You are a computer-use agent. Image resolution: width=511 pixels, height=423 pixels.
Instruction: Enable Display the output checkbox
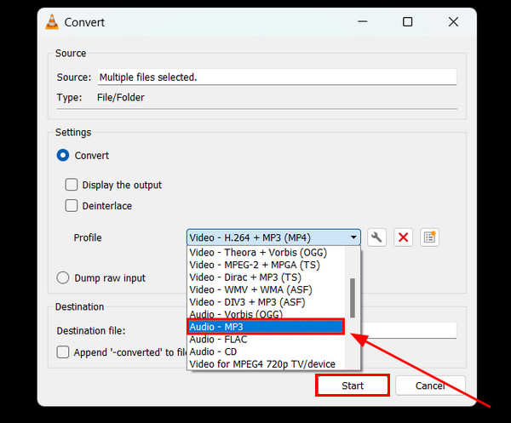point(72,185)
